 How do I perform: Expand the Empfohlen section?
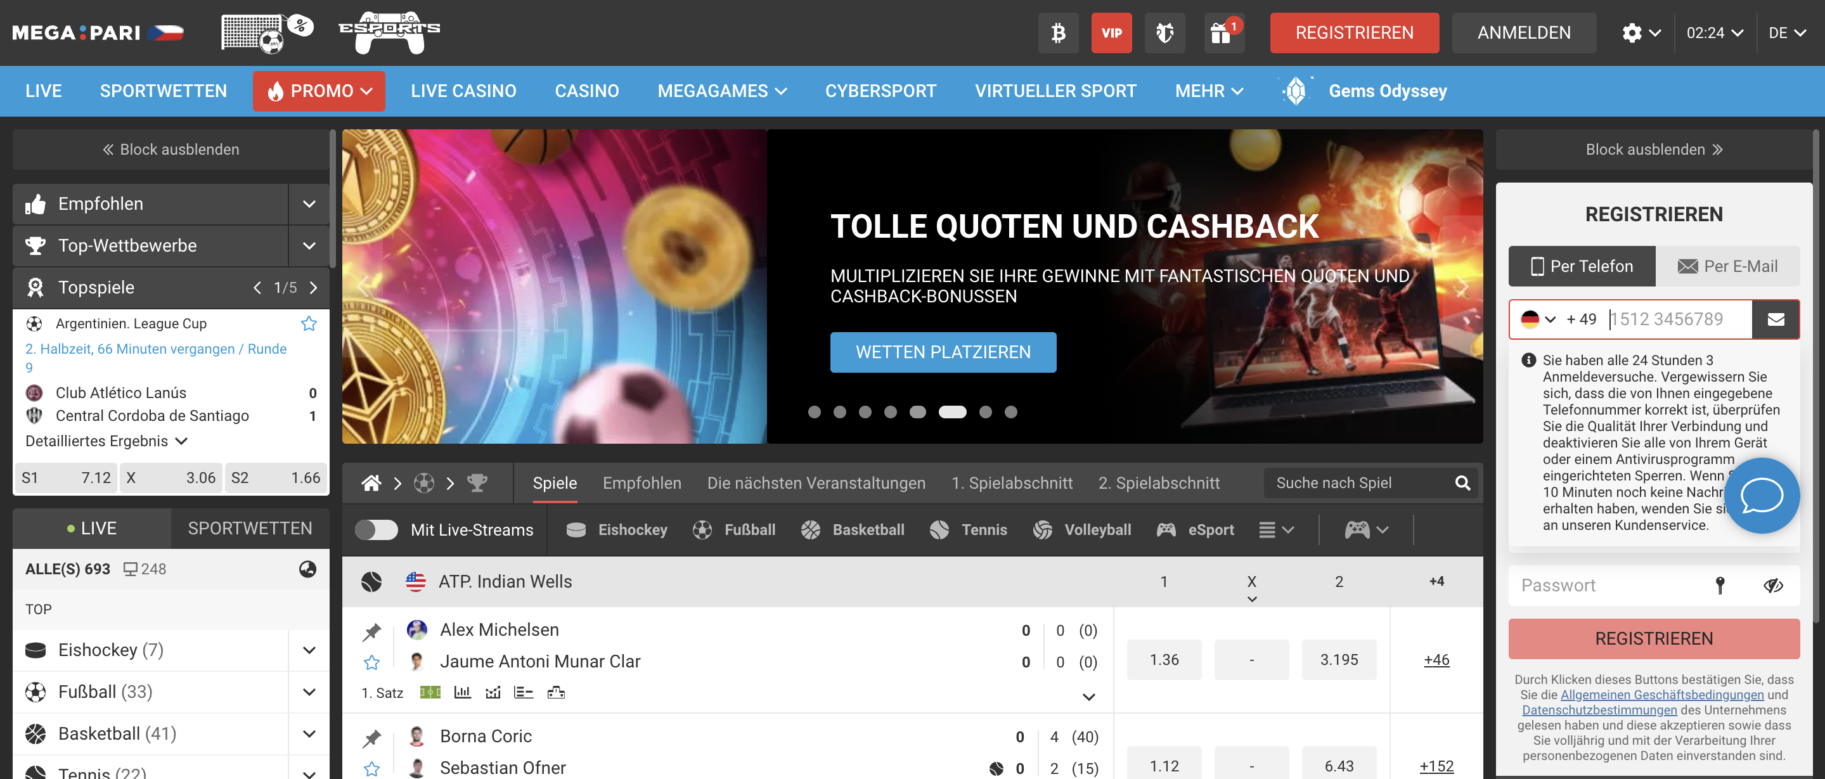coord(309,204)
